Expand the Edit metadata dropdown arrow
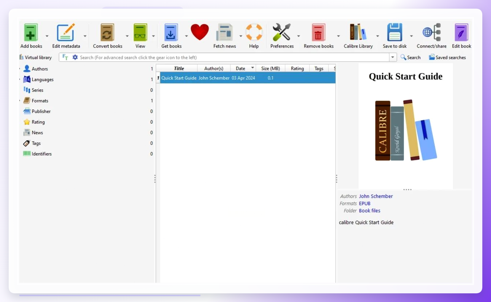491x302 pixels. (85, 36)
